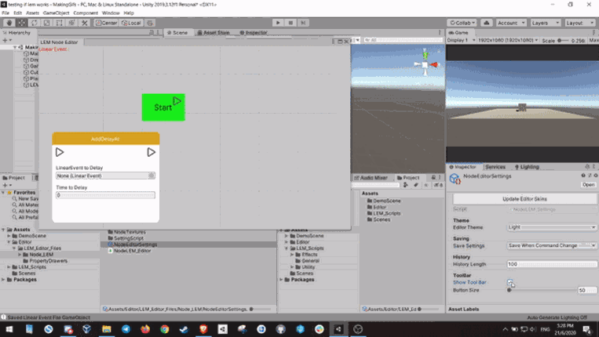Image resolution: width=599 pixels, height=337 pixels.
Task: Click the Time to Delay field
Action: pyautogui.click(x=105, y=195)
